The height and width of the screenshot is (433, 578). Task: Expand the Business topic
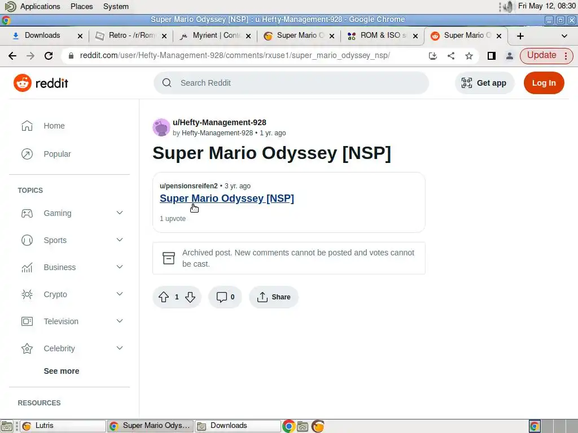coord(120,267)
